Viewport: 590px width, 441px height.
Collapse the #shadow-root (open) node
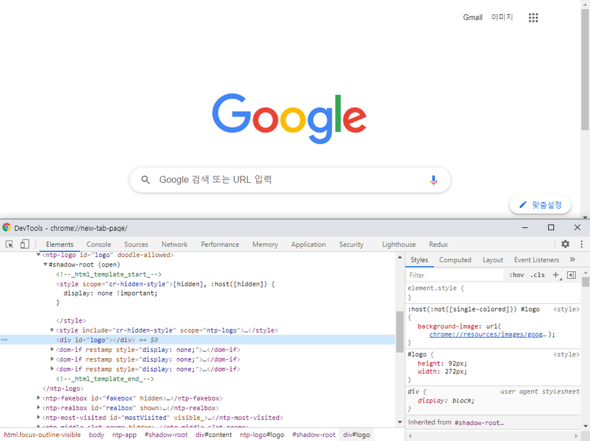coord(45,265)
